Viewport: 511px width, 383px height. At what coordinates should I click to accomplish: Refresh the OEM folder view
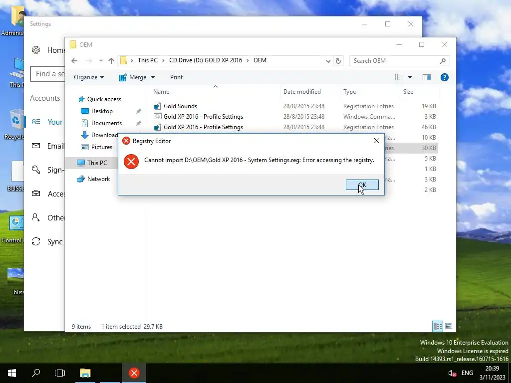[338, 61]
